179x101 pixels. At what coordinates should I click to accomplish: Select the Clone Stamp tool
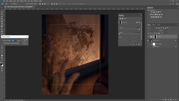[2, 31]
